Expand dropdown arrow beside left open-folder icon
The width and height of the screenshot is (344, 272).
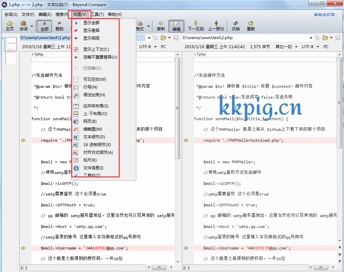tap(169, 38)
